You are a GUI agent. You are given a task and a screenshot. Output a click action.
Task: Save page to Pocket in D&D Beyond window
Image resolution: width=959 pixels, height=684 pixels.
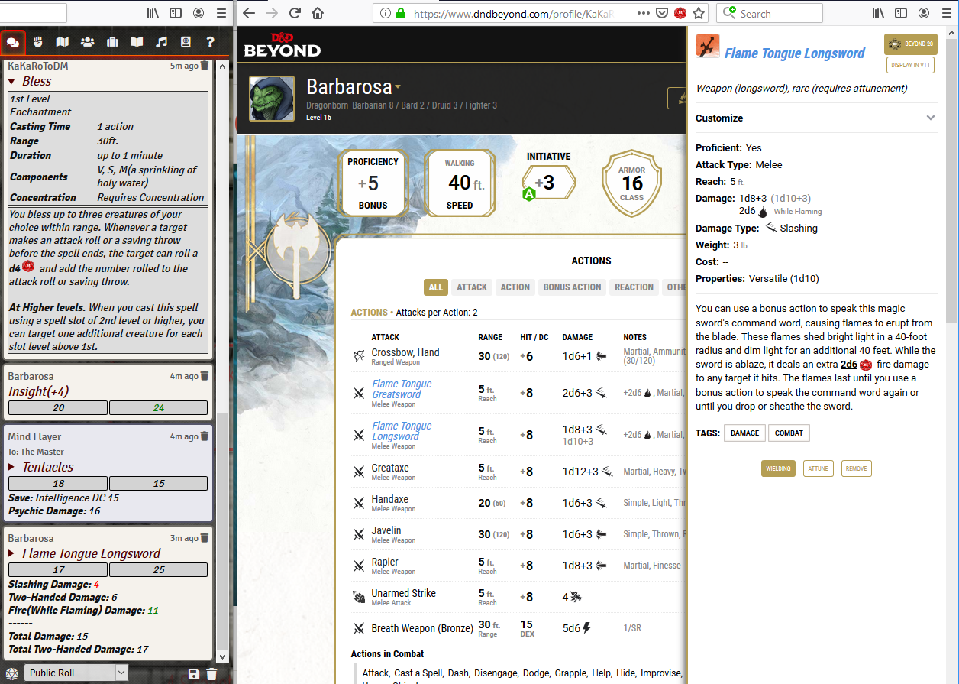pos(662,13)
